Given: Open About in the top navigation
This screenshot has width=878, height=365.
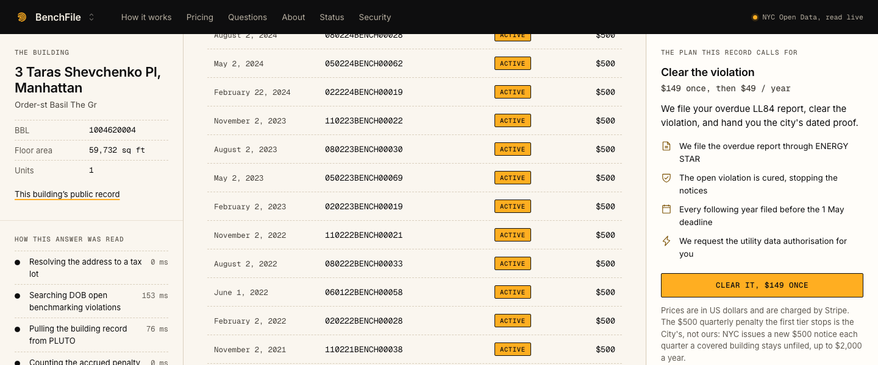Looking at the screenshot, I should click(293, 17).
